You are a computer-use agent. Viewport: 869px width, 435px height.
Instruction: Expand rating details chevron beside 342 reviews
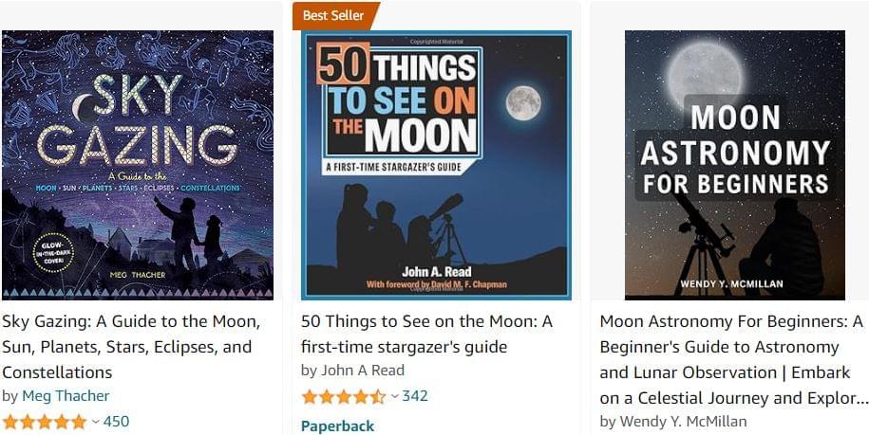pos(394,396)
